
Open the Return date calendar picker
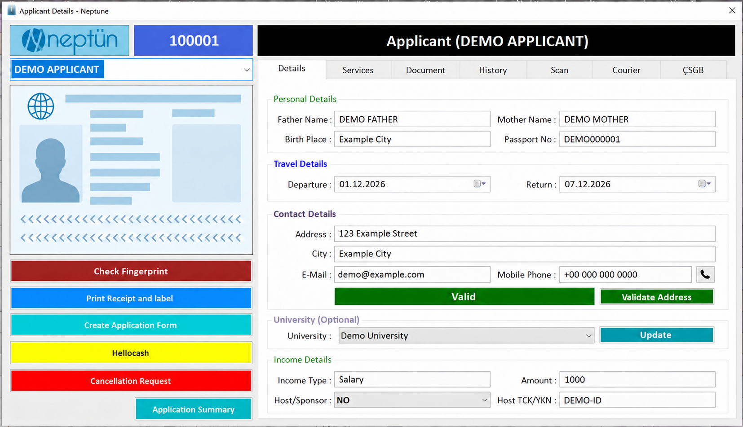click(705, 184)
